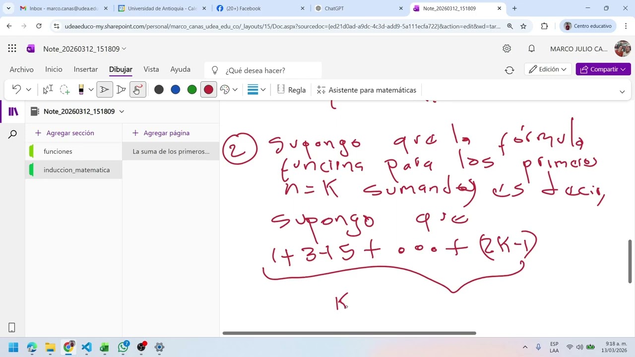Viewport: 635px width, 357px height.
Task: Expand the ribbon with the chevron
Action: (622, 92)
